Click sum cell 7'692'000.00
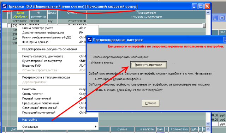This screenshot has width=226, height=133. [72, 21]
